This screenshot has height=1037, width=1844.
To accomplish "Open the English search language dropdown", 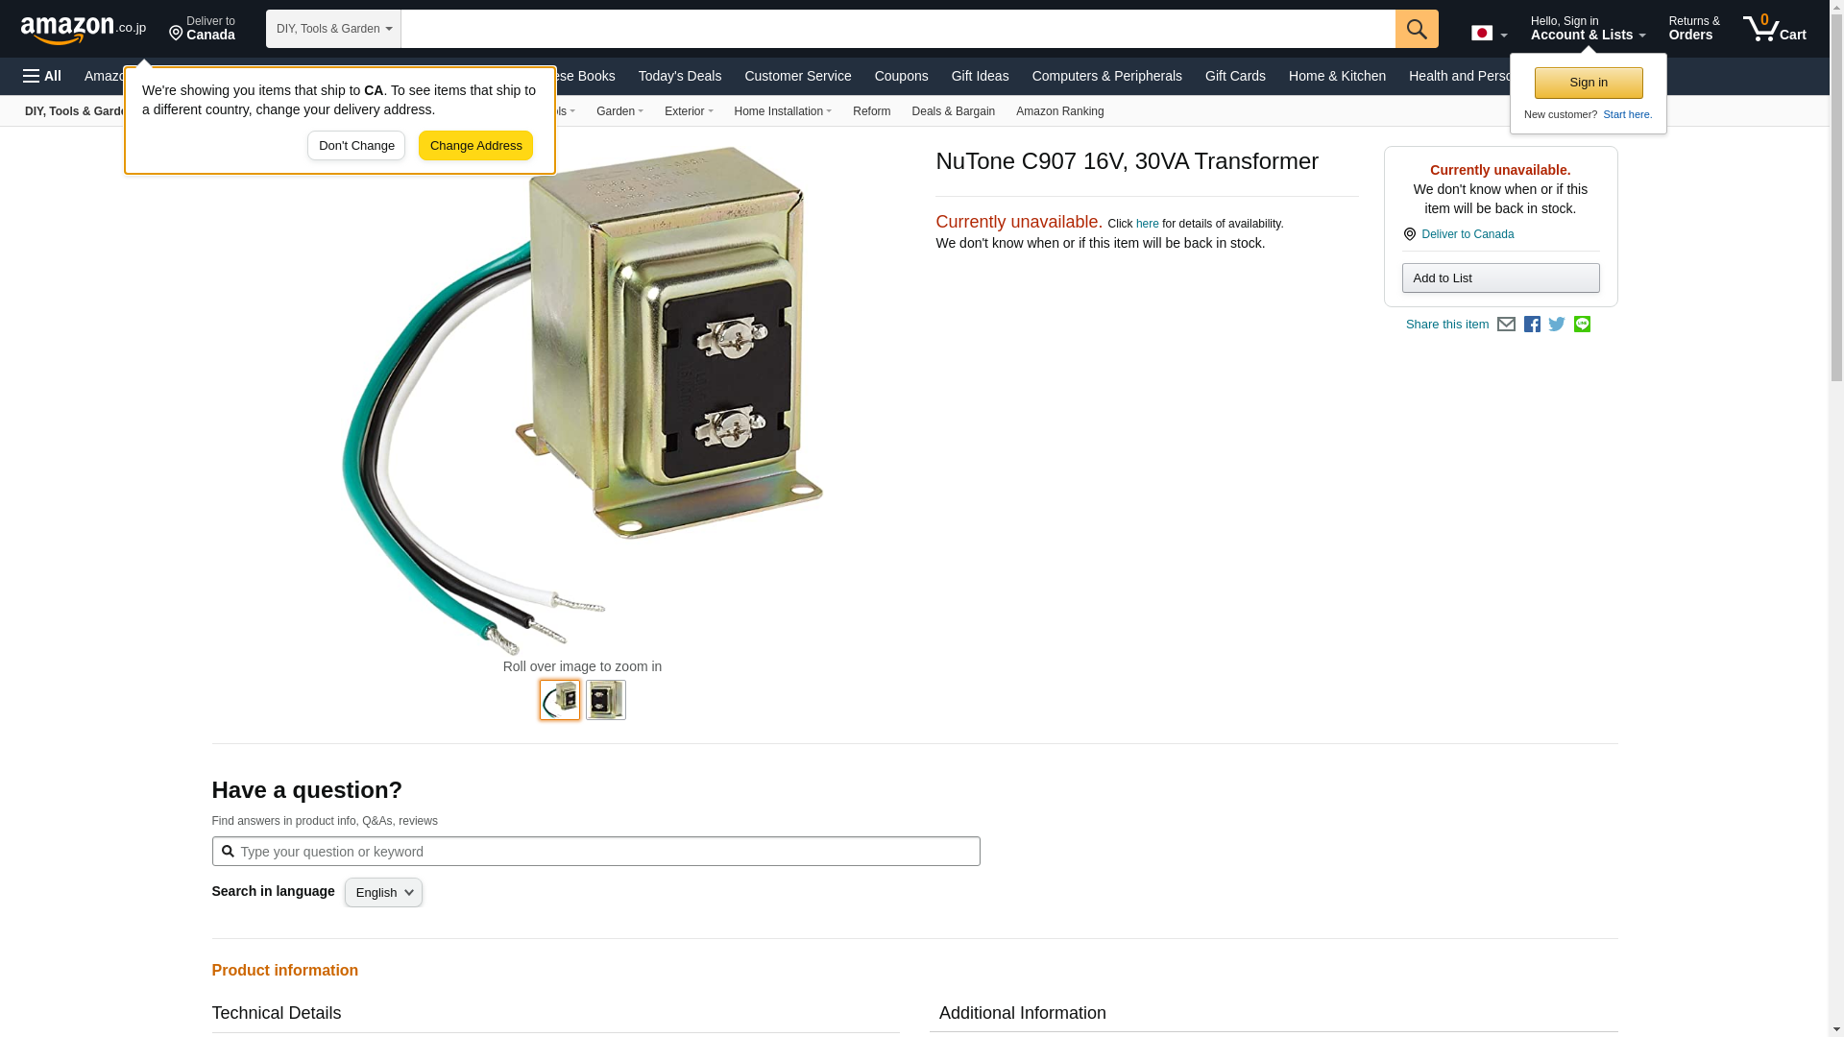I will pos(383,893).
